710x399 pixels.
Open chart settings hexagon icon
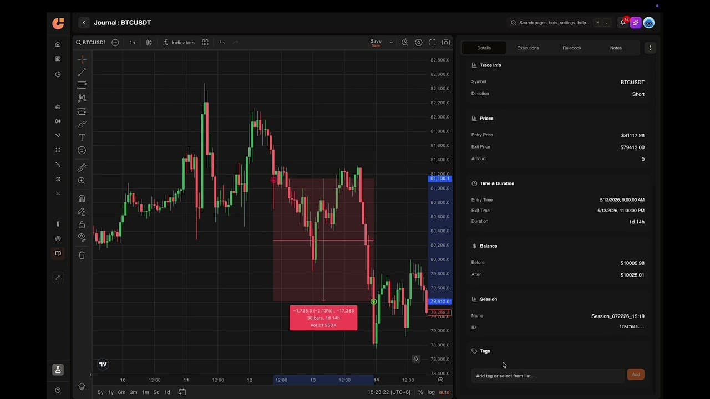click(x=419, y=42)
